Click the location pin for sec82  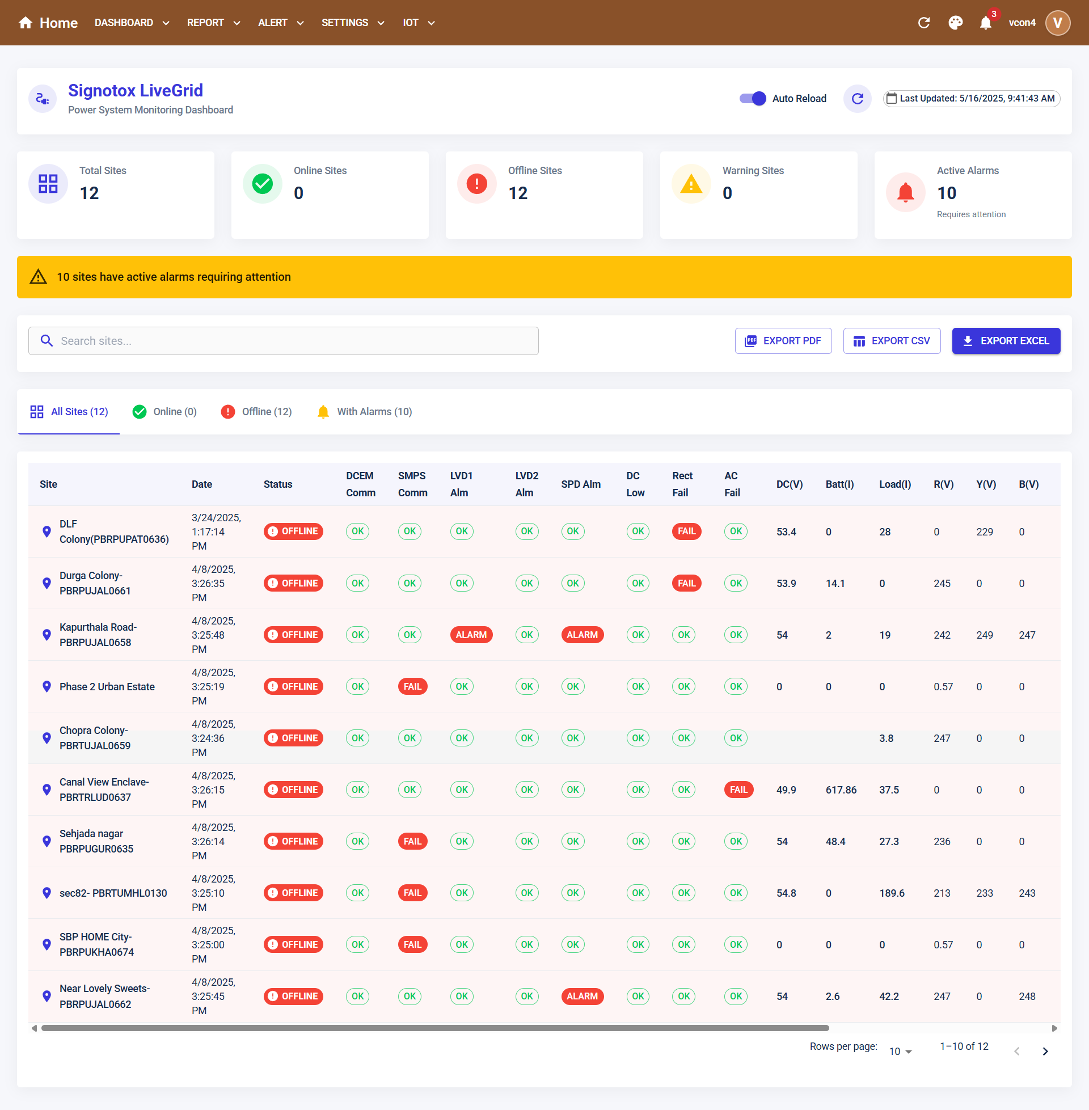[x=47, y=893]
